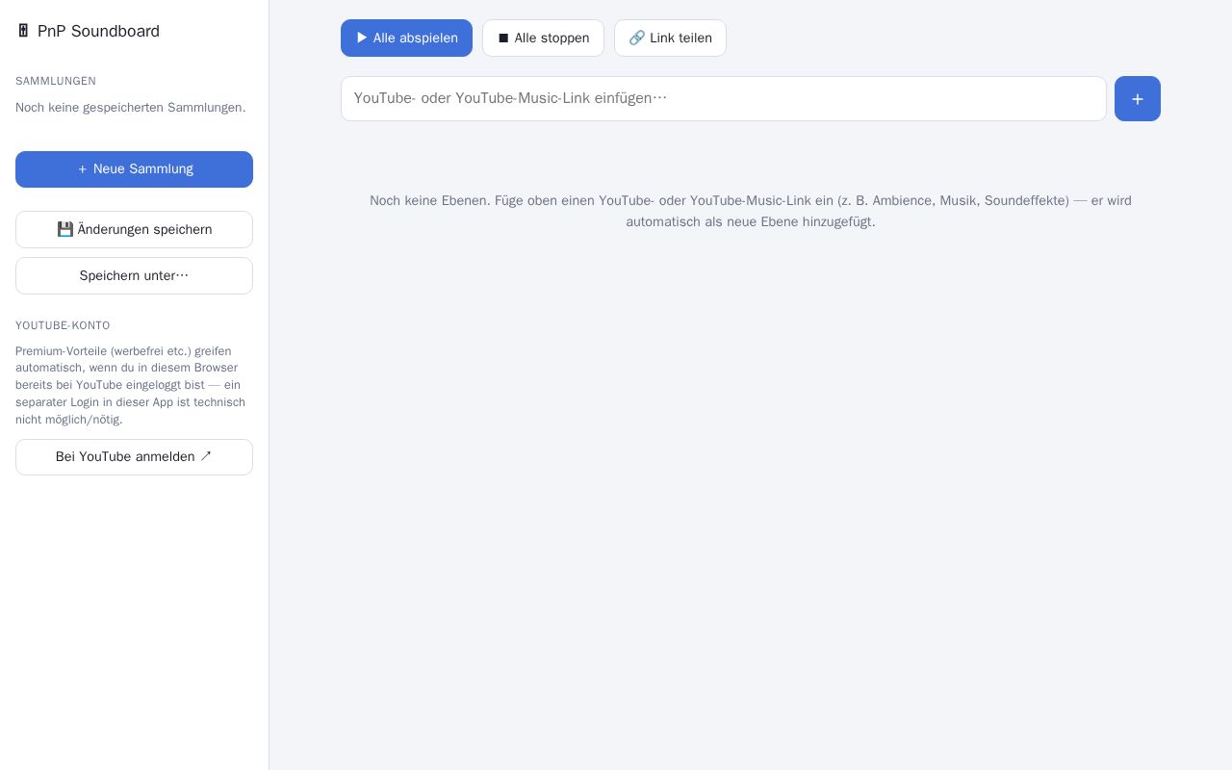Click the Premium-Vorteile description paragraph
Viewport: 1232px width, 770px height.
[131, 385]
